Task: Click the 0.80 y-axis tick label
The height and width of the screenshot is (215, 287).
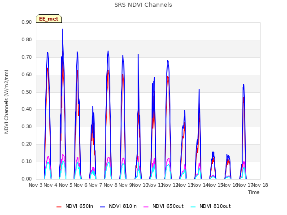Action: click(x=27, y=40)
